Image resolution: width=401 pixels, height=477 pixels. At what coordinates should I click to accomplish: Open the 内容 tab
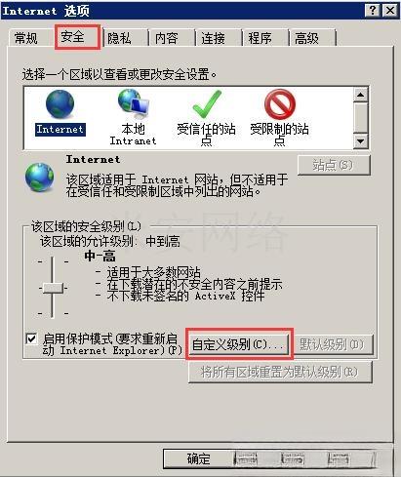(x=166, y=38)
